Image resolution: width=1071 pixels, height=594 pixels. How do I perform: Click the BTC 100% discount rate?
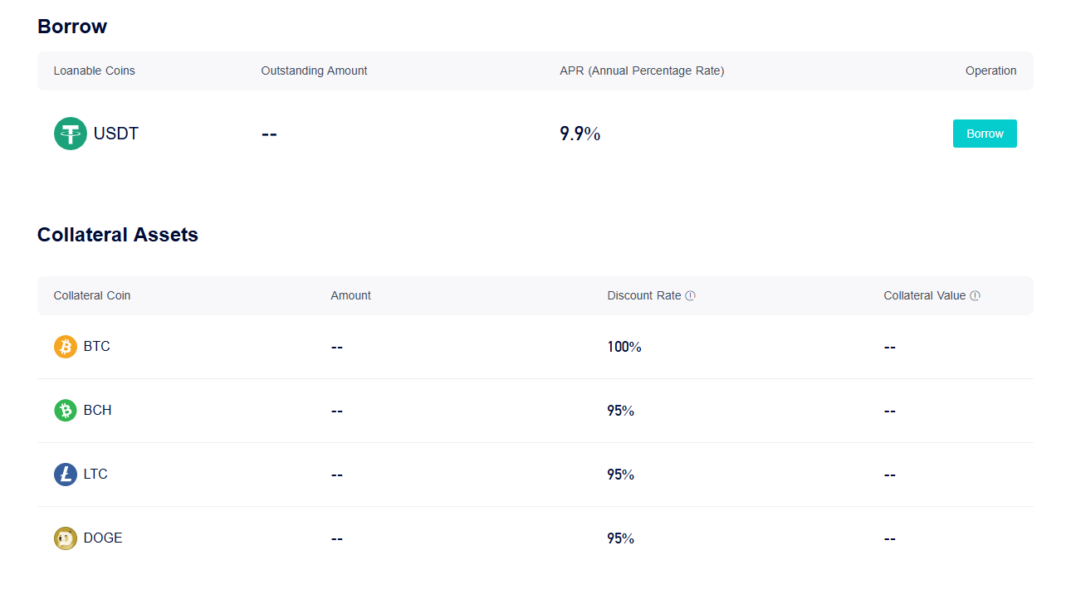click(624, 347)
